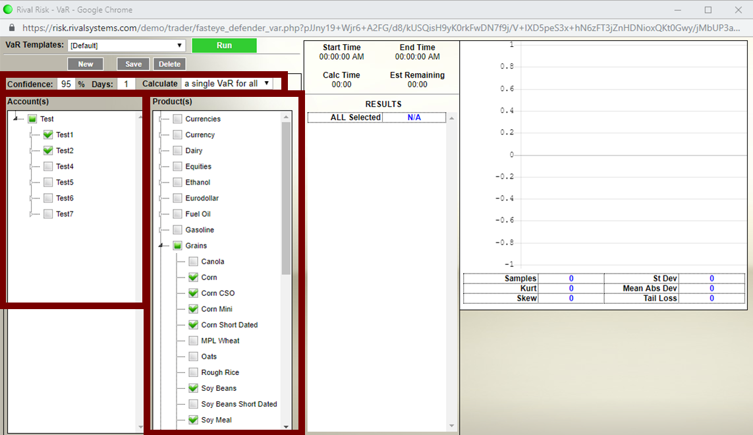Viewport: 753px width, 435px height.
Task: Uncheck the Corn CSO checkbox
Action: [x=193, y=293]
